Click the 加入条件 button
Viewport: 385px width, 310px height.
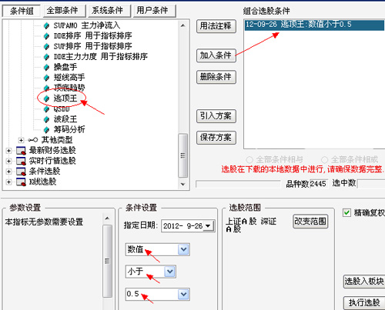216,55
